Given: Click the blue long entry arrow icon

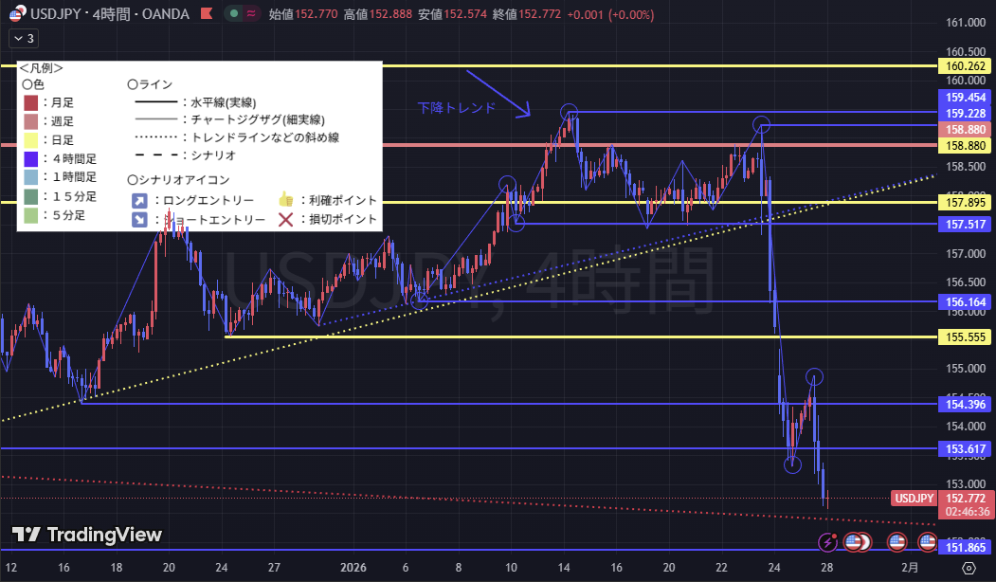Looking at the screenshot, I should tap(139, 200).
